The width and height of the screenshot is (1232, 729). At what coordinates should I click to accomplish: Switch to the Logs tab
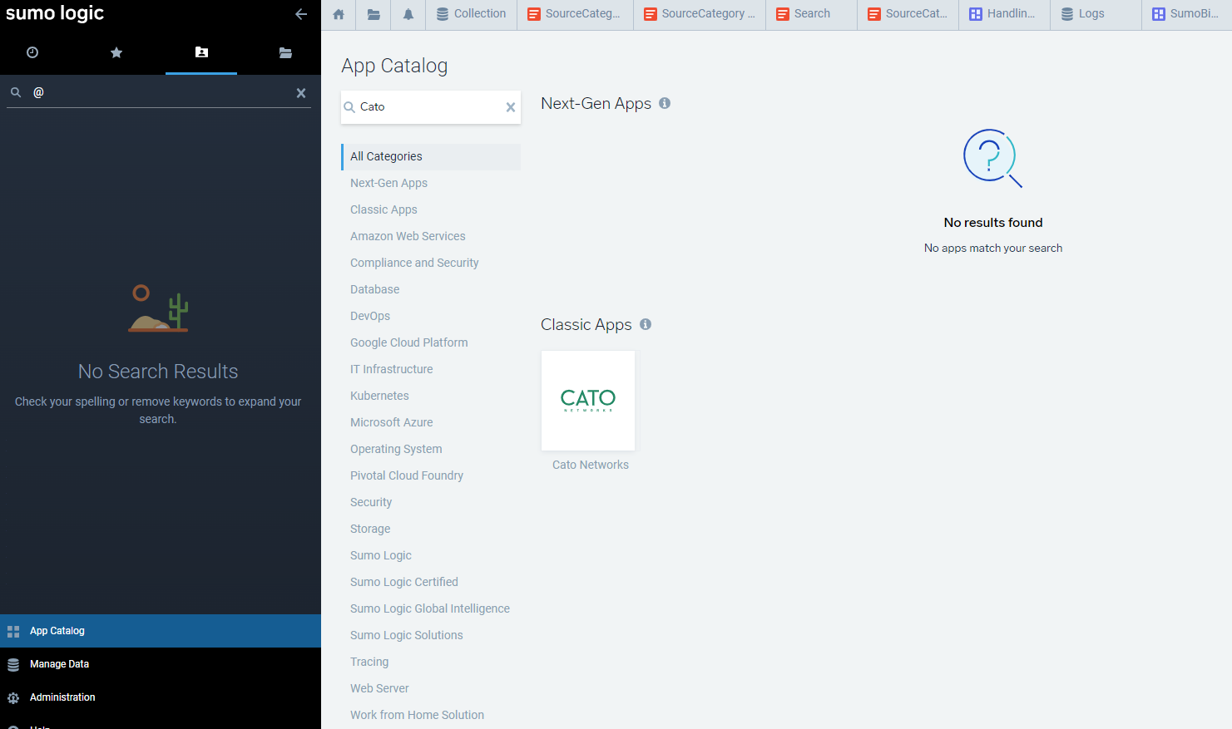click(x=1094, y=13)
